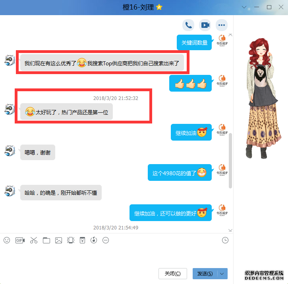Start a voice call with the phone icon
Viewport: 288px width, 284px height.
[188, 25]
